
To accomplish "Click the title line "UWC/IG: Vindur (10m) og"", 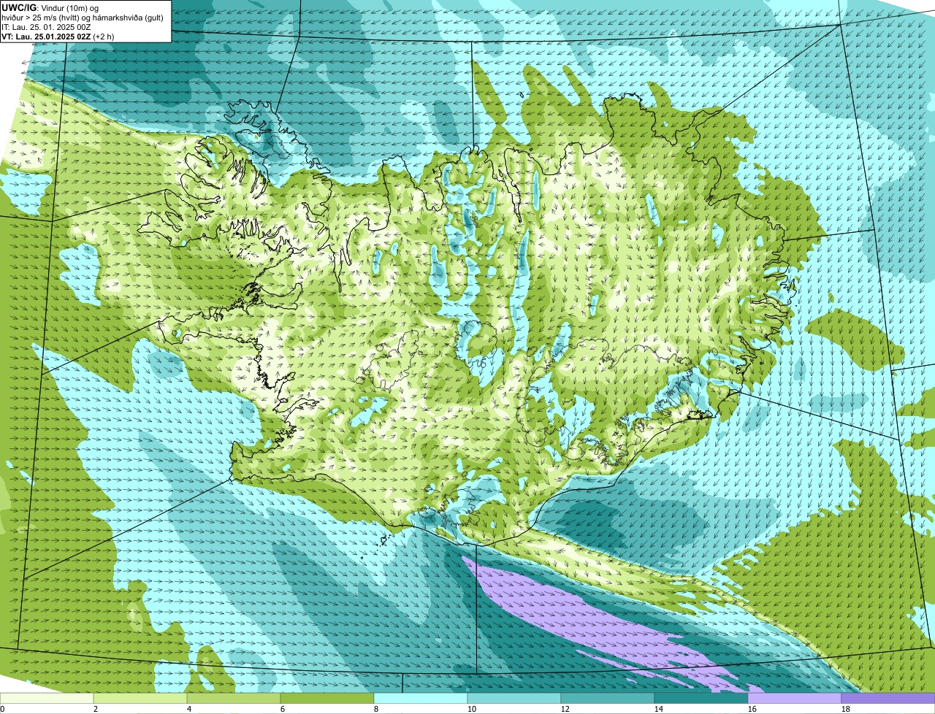I will (50, 7).
